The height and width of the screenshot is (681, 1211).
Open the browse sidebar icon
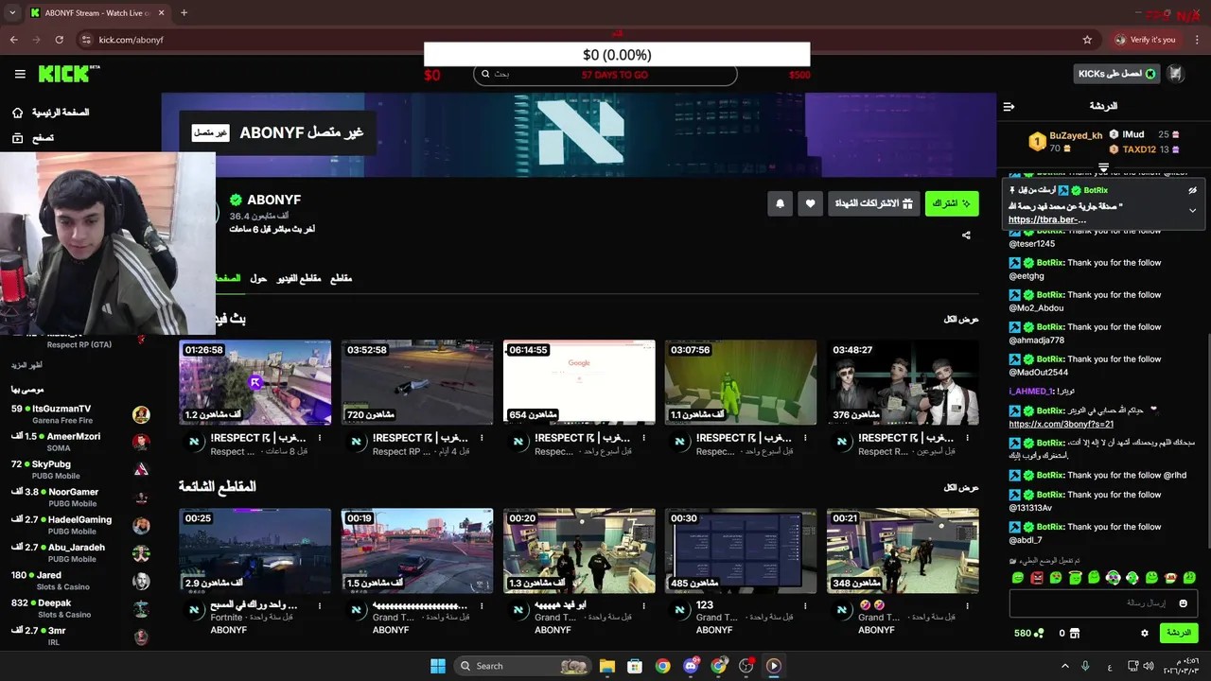click(x=17, y=138)
